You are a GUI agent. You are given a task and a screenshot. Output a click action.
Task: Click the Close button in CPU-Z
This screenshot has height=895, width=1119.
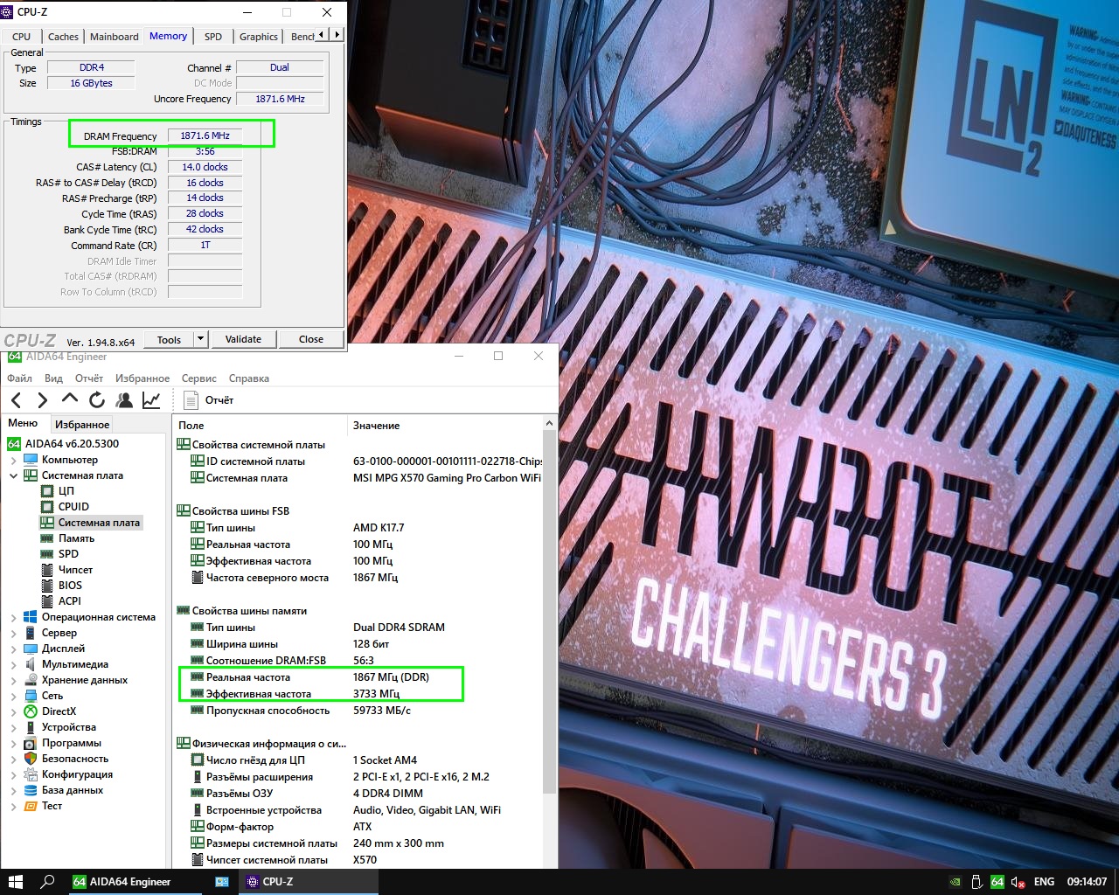point(311,339)
